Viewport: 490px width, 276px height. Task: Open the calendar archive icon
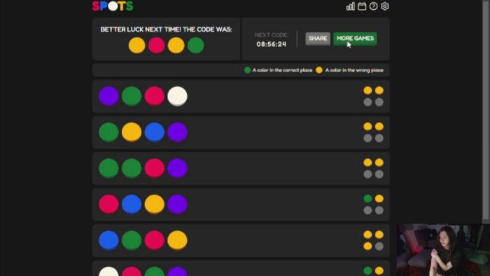(x=362, y=6)
